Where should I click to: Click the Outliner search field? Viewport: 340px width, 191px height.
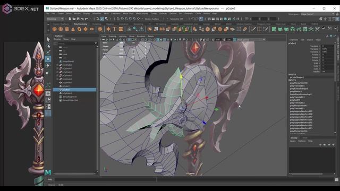75,44
